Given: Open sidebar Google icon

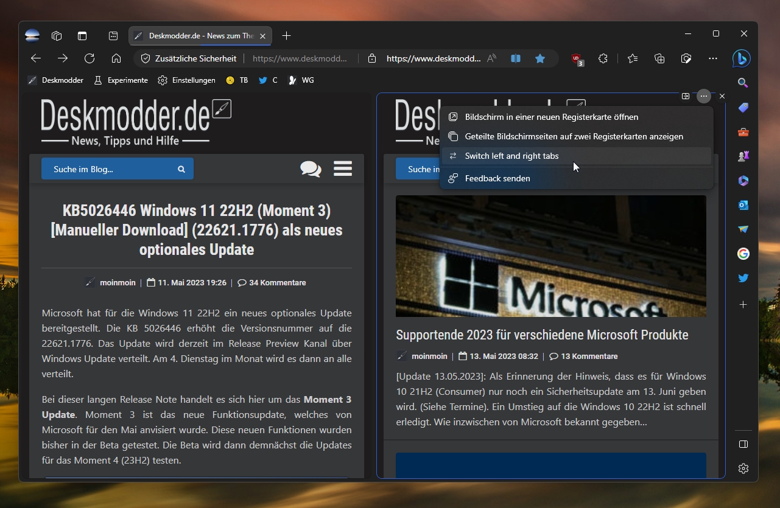Looking at the screenshot, I should (x=743, y=254).
